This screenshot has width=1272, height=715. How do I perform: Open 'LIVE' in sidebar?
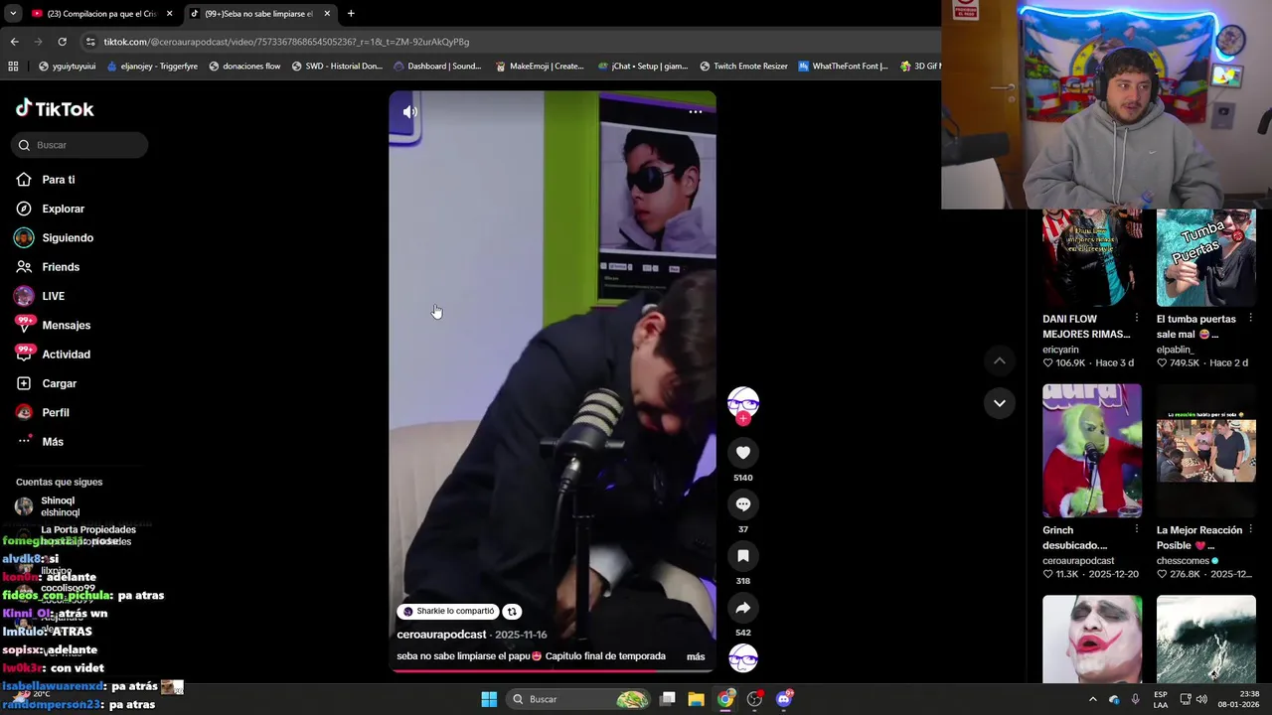coord(53,296)
